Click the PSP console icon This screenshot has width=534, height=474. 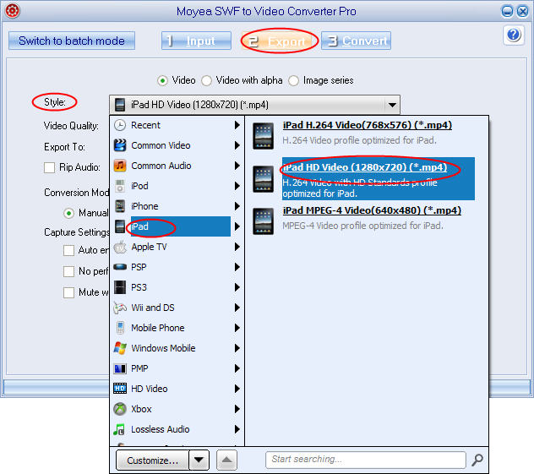[x=120, y=267]
